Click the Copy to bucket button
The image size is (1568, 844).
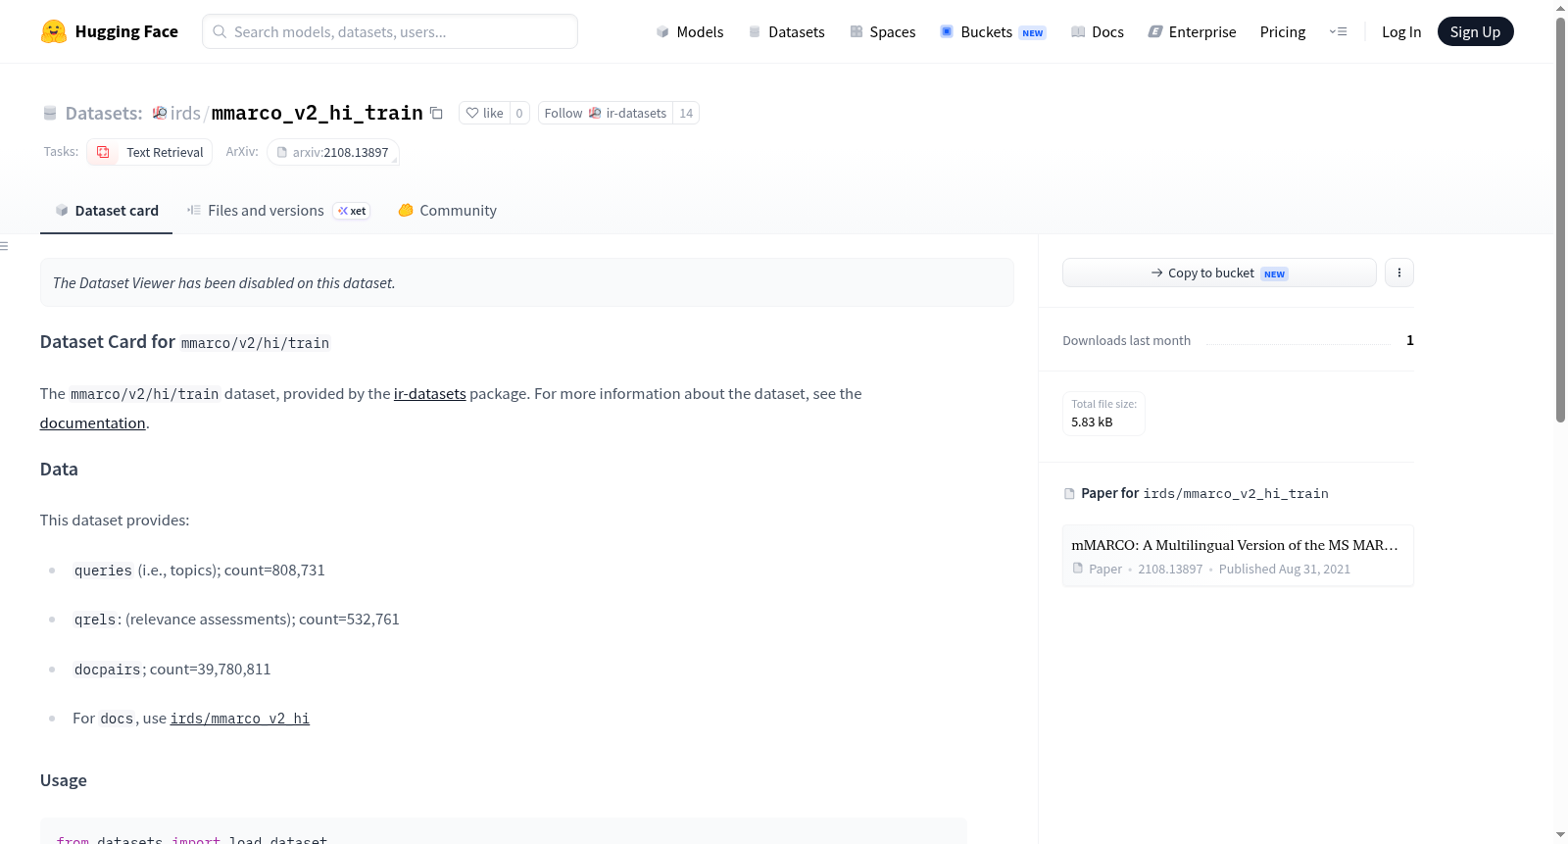click(x=1219, y=273)
